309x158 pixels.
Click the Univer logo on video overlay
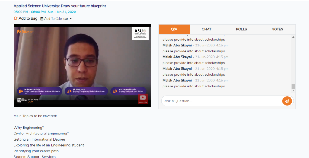[25, 32]
